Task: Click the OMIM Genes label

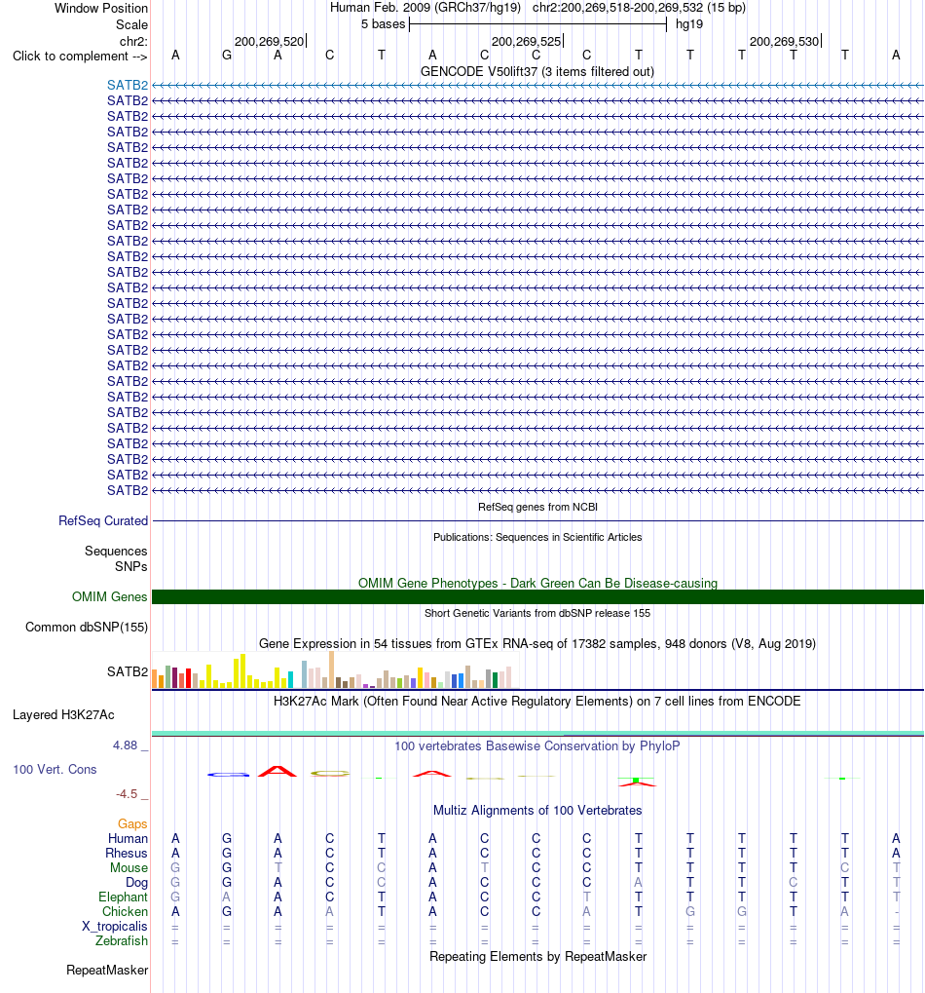Action: [x=109, y=596]
